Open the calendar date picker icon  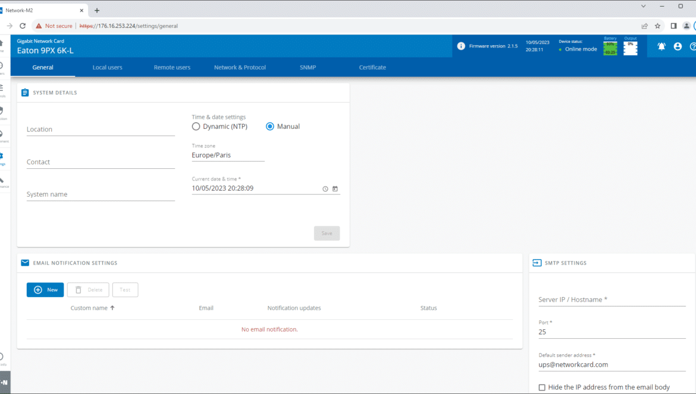coord(335,189)
